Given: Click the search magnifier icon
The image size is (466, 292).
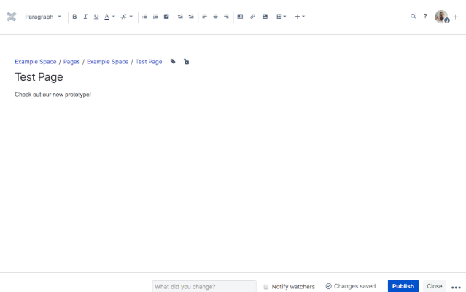Looking at the screenshot, I should click(413, 16).
